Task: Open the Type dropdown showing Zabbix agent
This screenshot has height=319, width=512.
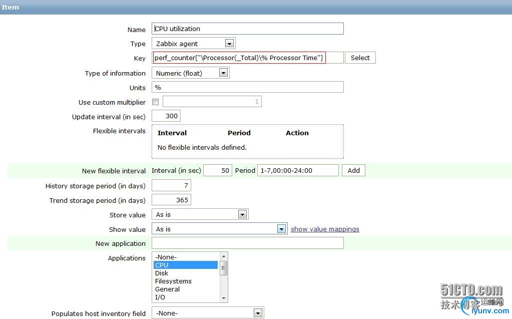Action: [x=194, y=44]
